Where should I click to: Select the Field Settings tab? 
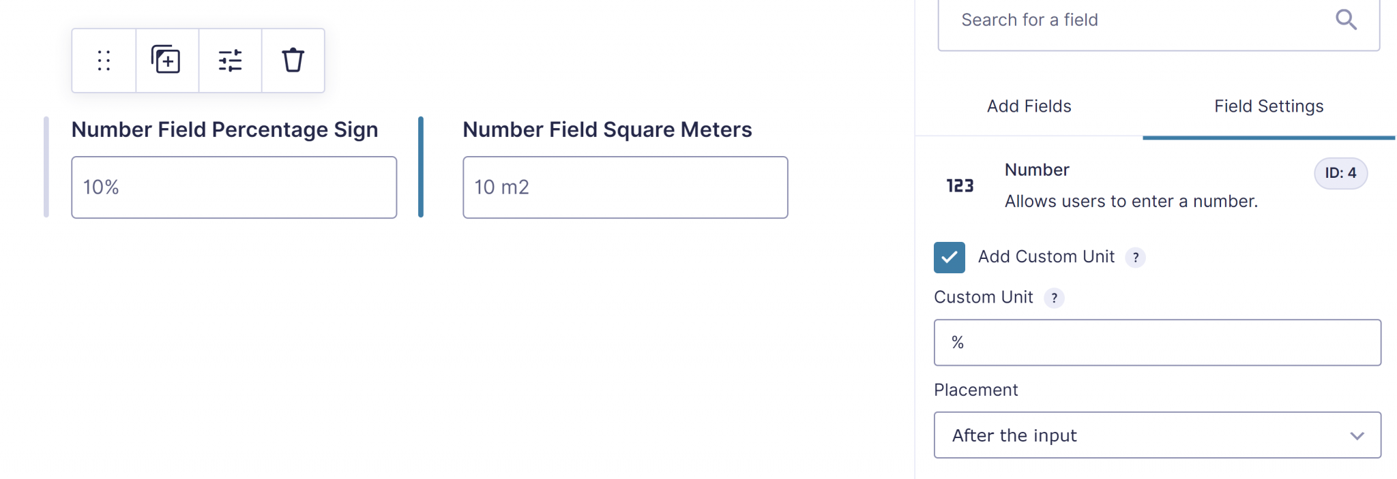[x=1268, y=106]
